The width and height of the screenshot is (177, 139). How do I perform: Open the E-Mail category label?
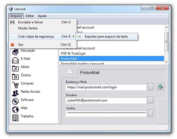click(x=25, y=59)
